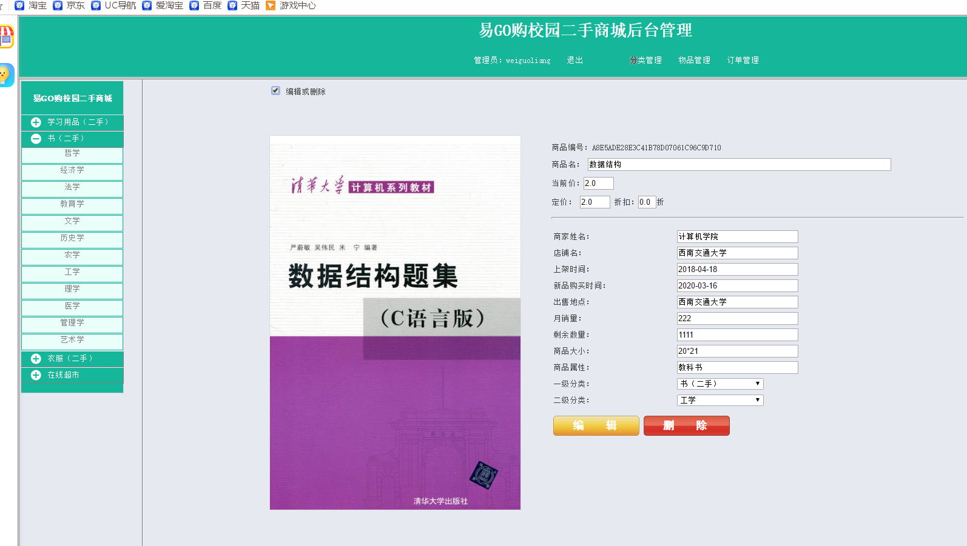Click the 退出 logout link
Image resolution: width=967 pixels, height=546 pixels.
pos(574,60)
